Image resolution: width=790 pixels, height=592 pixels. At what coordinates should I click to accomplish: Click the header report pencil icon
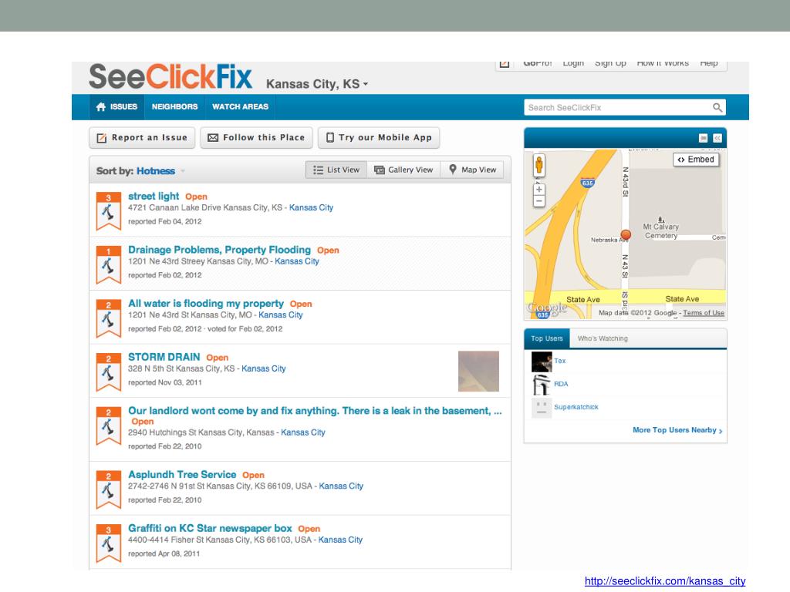tap(505, 64)
